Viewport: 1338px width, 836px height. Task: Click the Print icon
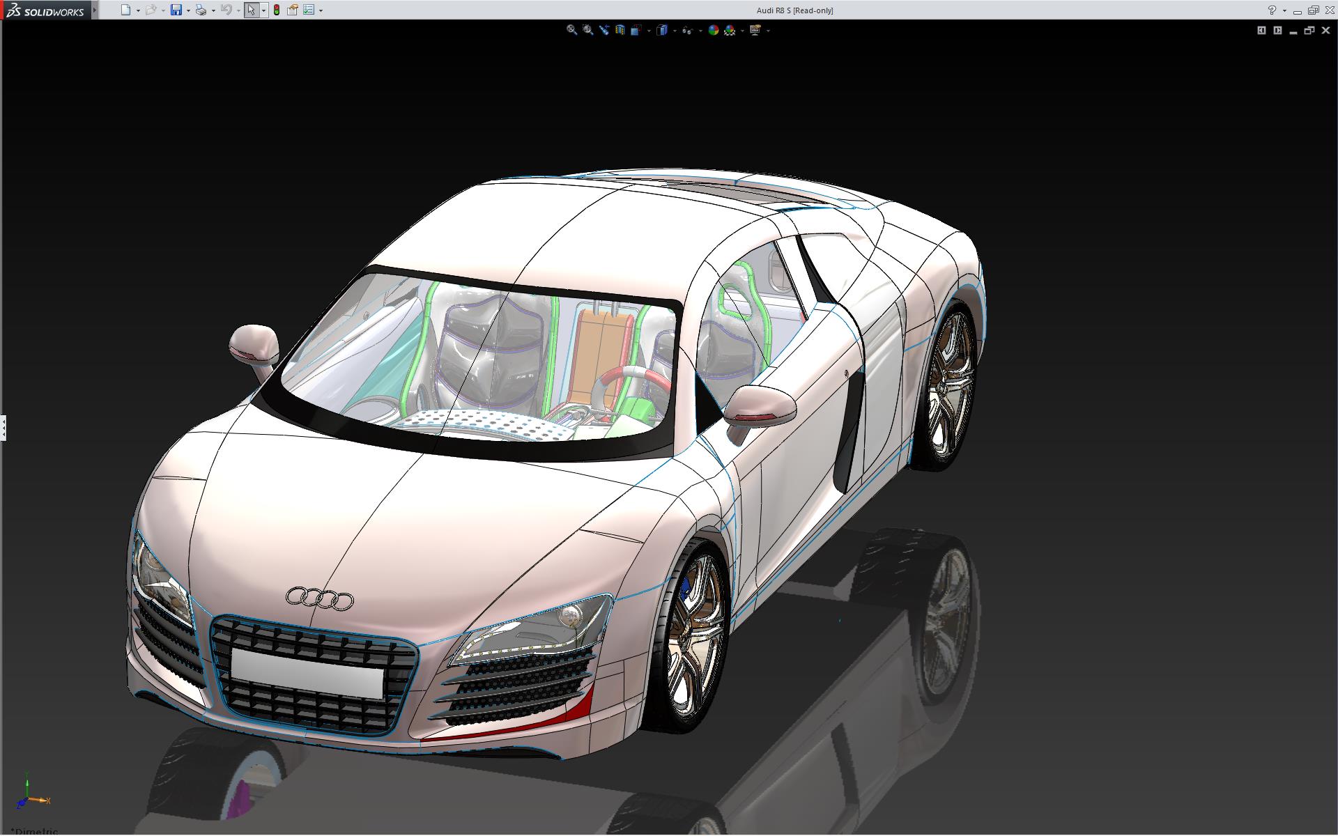[x=201, y=10]
